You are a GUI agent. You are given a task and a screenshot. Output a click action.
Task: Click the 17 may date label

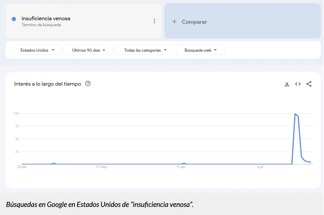point(101,167)
